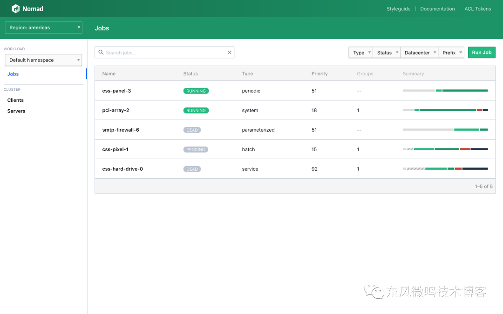Open the pci-array-2 job
The width and height of the screenshot is (503, 314).
click(x=116, y=111)
